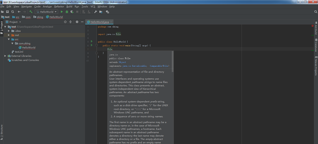Open the Database tool window
The width and height of the screenshot is (318, 144).
pyautogui.click(x=316, y=45)
